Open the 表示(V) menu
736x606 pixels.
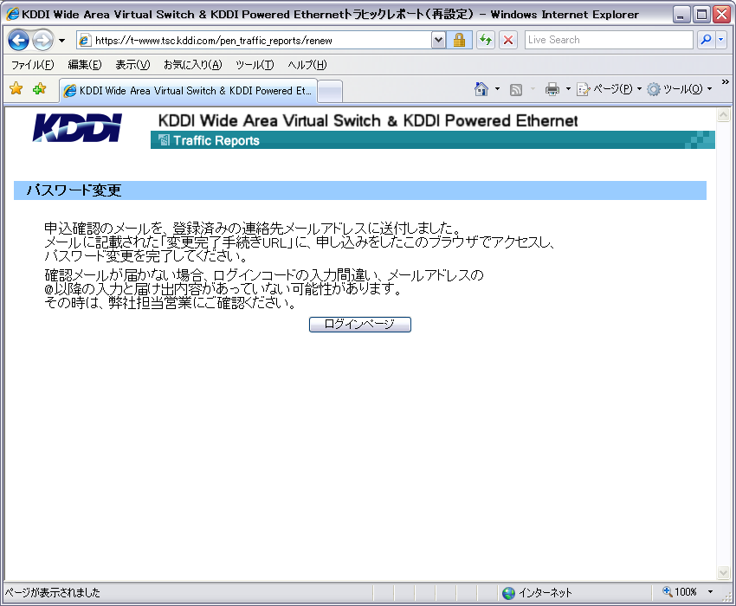pyautogui.click(x=132, y=65)
